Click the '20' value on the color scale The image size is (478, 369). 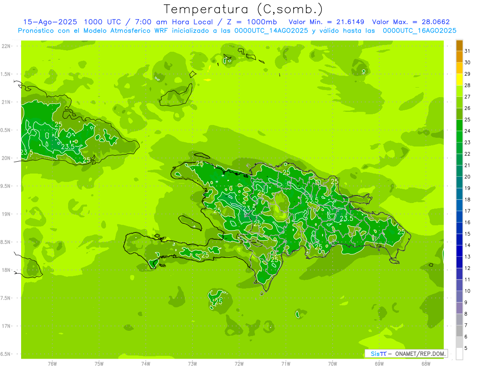[x=467, y=177]
